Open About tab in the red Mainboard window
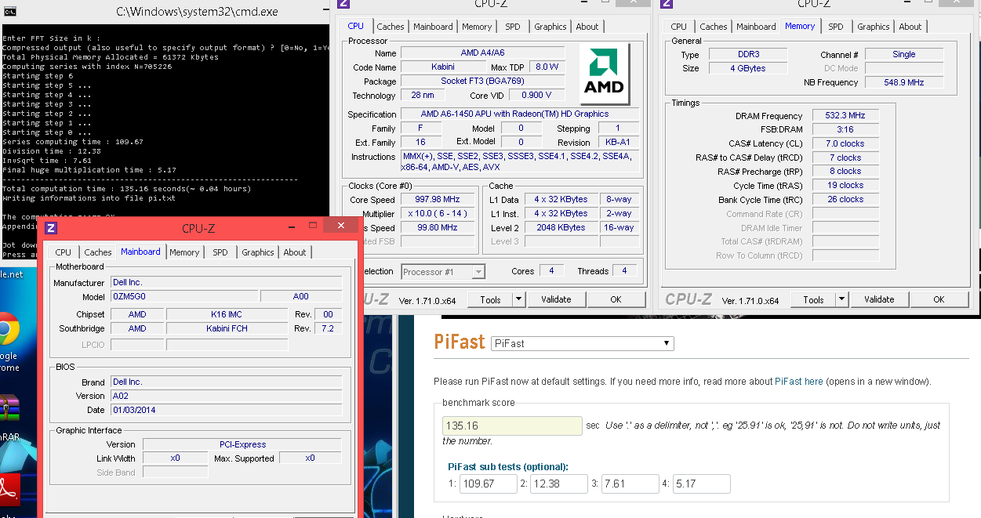981x518 pixels. click(295, 252)
